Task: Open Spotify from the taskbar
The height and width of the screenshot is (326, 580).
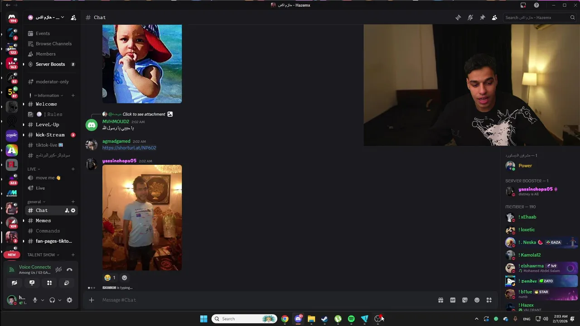Action: coord(351,319)
